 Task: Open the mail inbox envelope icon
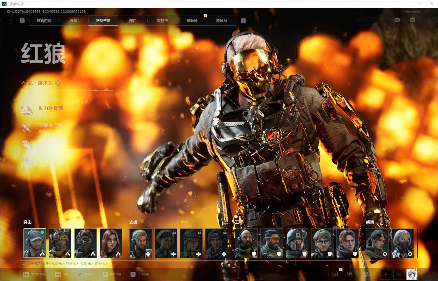coord(397,20)
